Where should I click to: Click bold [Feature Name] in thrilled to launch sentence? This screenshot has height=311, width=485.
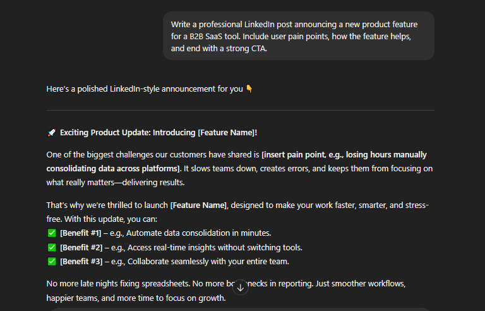coord(199,205)
